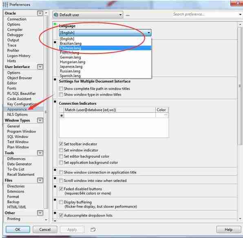
Task: Select Debugger under Oracle
Action: (x=15, y=35)
